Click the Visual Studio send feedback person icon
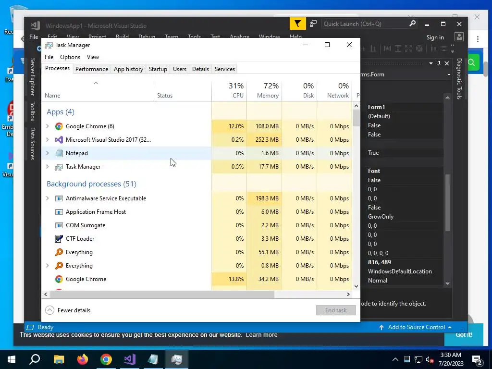The image size is (492, 369). click(x=313, y=24)
